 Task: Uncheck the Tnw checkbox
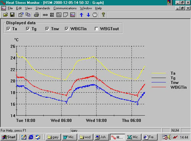tap(47, 29)
